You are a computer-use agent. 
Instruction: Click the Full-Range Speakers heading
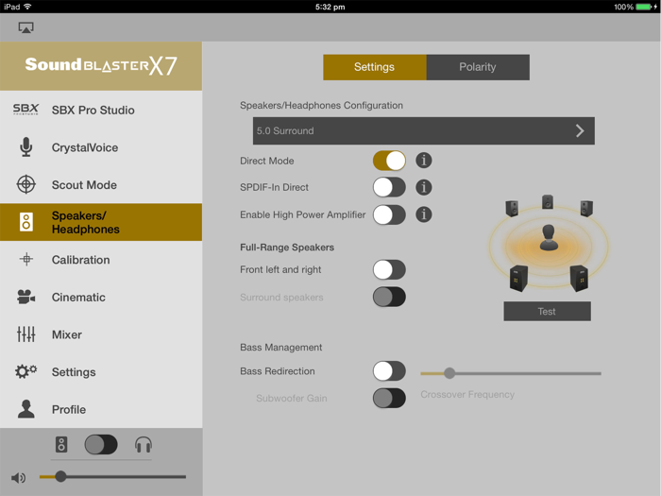[287, 248]
